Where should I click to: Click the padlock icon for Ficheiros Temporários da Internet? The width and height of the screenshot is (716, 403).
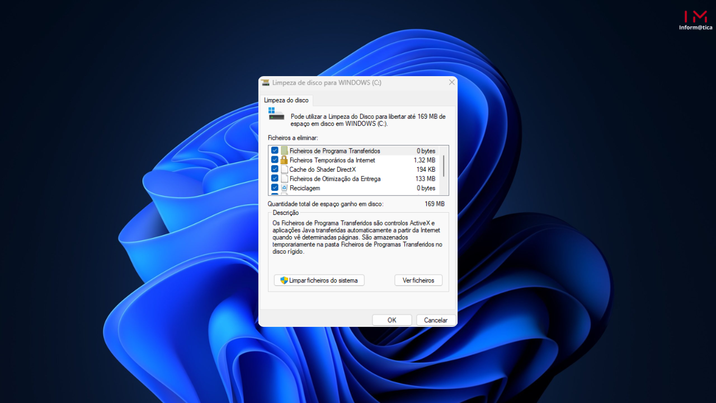point(284,160)
